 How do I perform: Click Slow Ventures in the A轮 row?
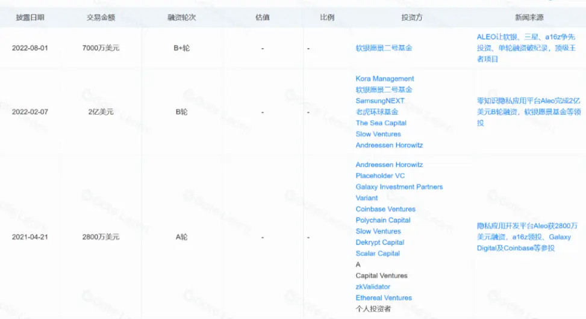coord(378,231)
